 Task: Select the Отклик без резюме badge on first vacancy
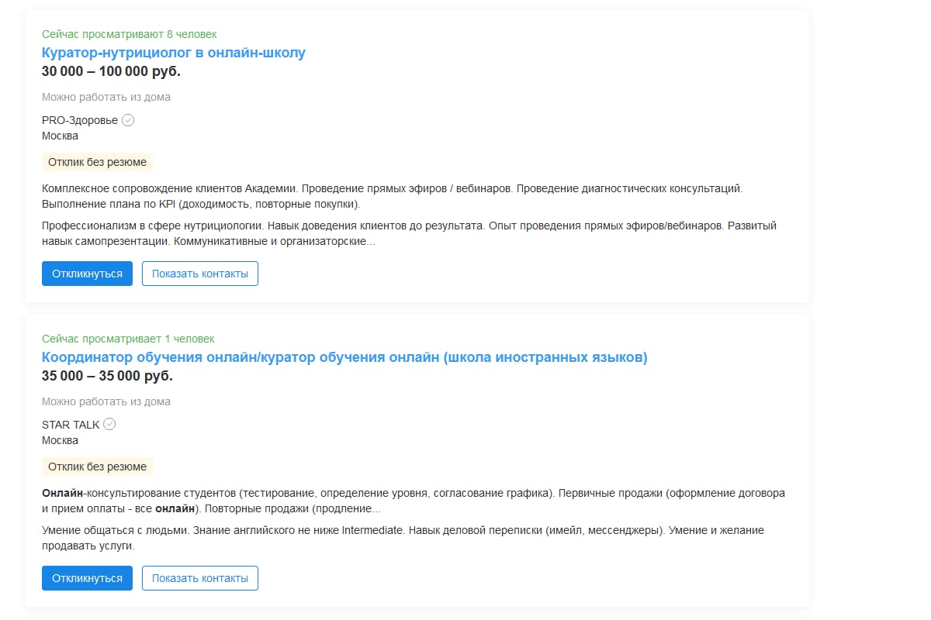click(95, 161)
